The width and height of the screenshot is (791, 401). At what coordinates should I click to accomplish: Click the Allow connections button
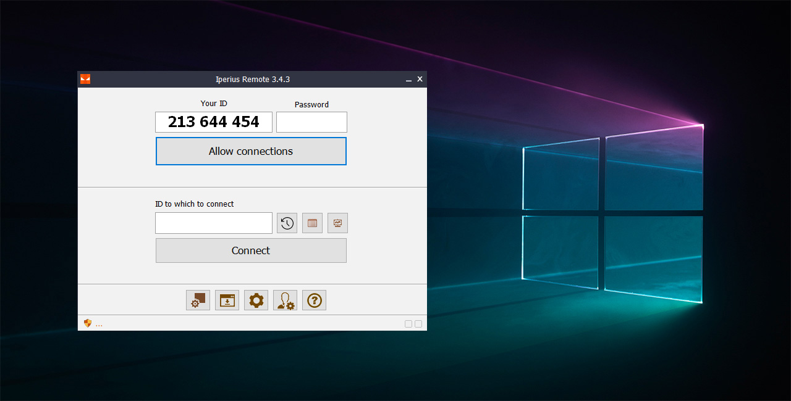point(251,151)
